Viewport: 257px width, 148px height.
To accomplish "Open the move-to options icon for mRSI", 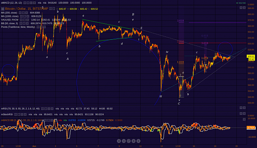I will [49, 109].
